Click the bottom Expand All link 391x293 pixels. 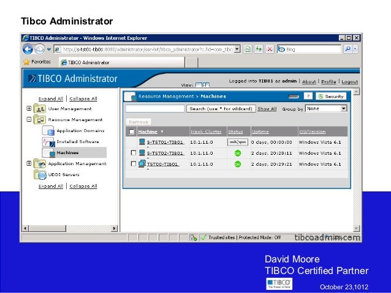[x=51, y=186]
